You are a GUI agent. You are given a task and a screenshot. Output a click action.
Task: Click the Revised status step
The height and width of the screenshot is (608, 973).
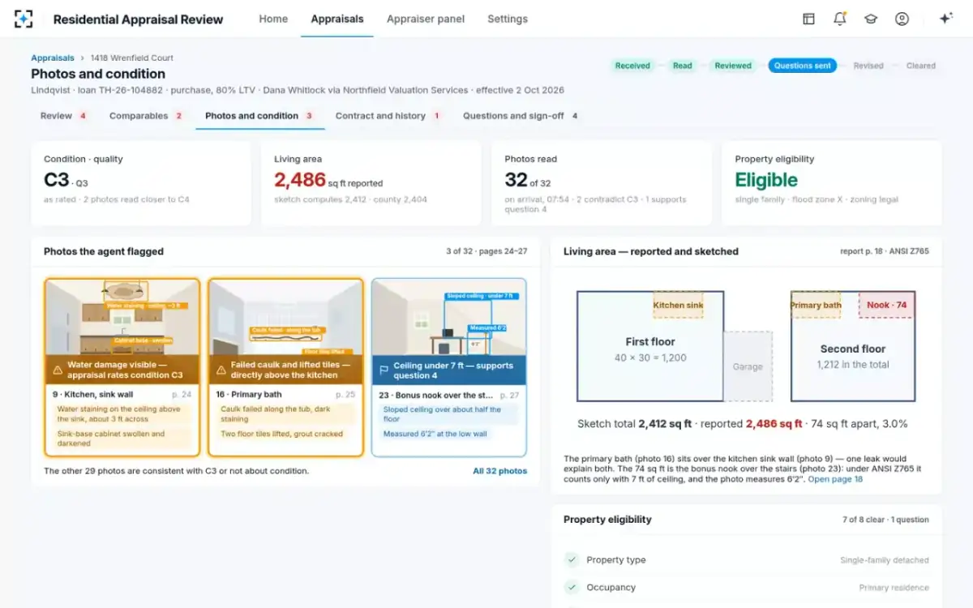click(x=868, y=66)
